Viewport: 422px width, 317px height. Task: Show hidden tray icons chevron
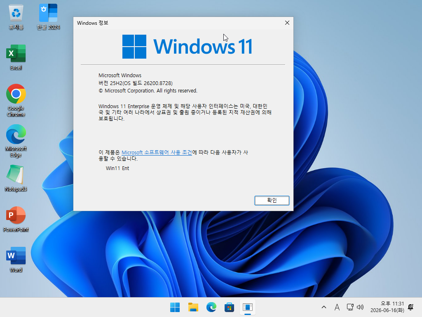tap(324, 307)
